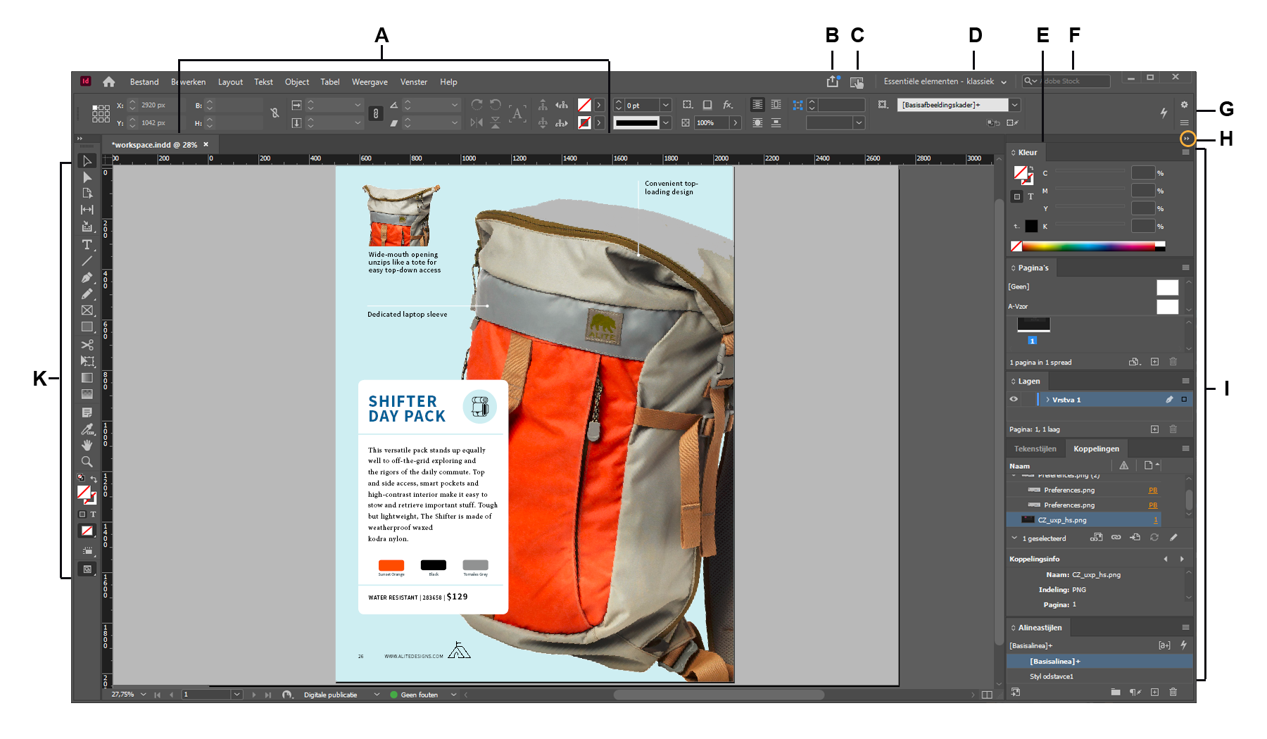Delete selected page with trash icon
This screenshot has height=739, width=1267.
pos(1173,362)
